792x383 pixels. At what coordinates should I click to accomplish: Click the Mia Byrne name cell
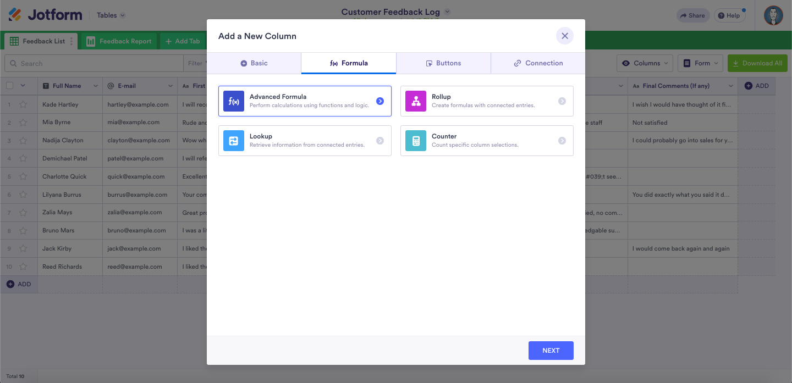[70, 123]
